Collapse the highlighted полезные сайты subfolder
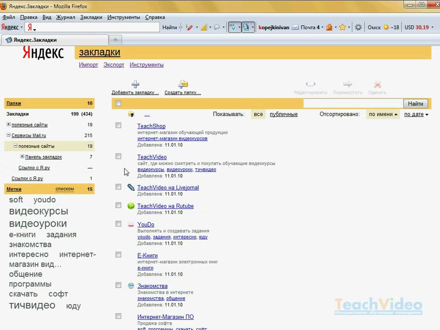440x330 pixels. click(16, 146)
